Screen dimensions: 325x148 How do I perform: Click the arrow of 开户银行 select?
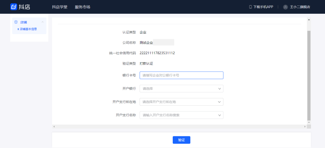[219, 89]
